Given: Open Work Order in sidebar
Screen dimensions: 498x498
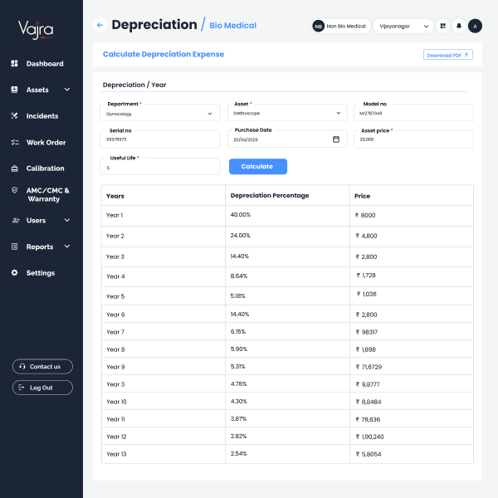Looking at the screenshot, I should click(x=46, y=143).
